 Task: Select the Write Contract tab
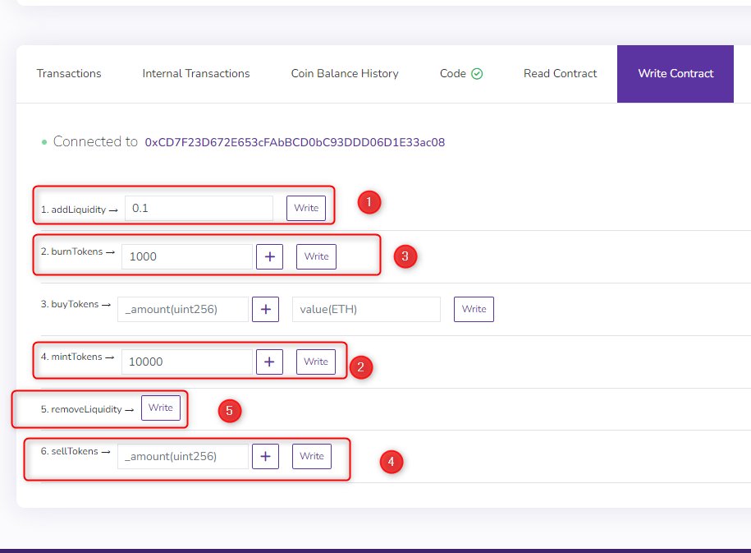[675, 74]
